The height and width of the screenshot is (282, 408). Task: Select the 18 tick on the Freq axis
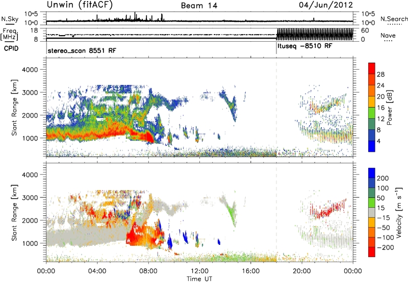pyautogui.click(x=34, y=31)
